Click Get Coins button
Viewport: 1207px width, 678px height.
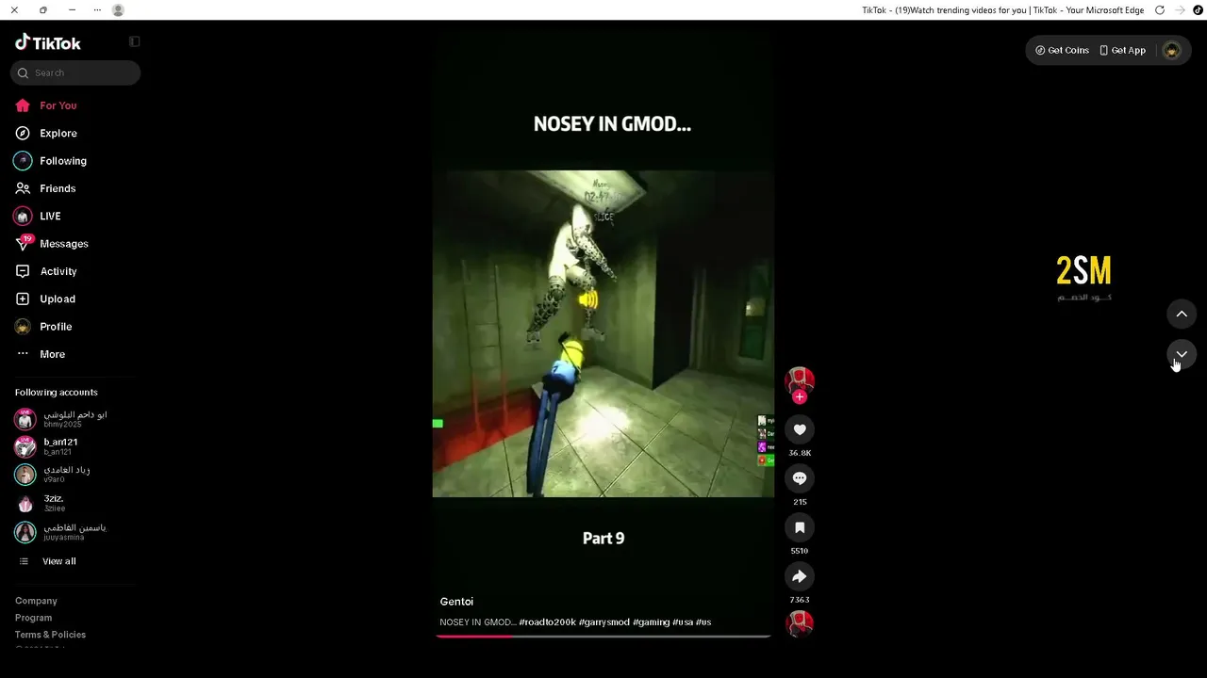[1062, 50]
